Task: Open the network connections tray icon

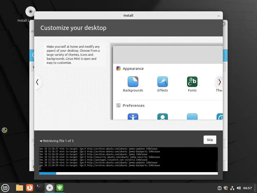Action: [x=232, y=188]
